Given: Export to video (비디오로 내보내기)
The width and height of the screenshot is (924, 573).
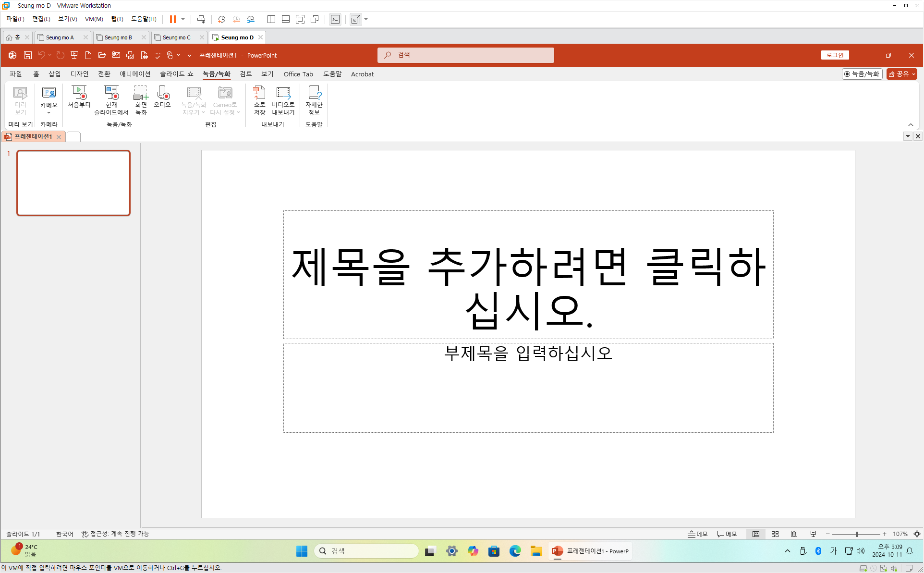Looking at the screenshot, I should coord(283,100).
